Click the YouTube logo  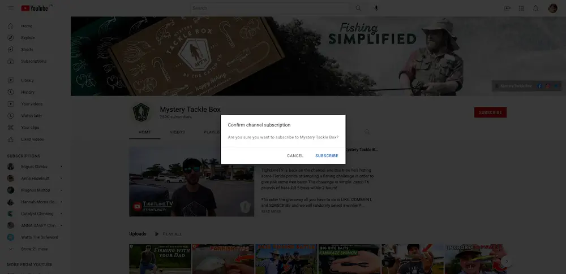(36, 8)
